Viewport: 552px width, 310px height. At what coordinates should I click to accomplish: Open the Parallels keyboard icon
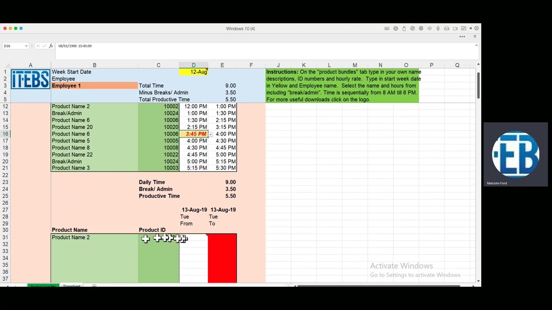point(387,28)
